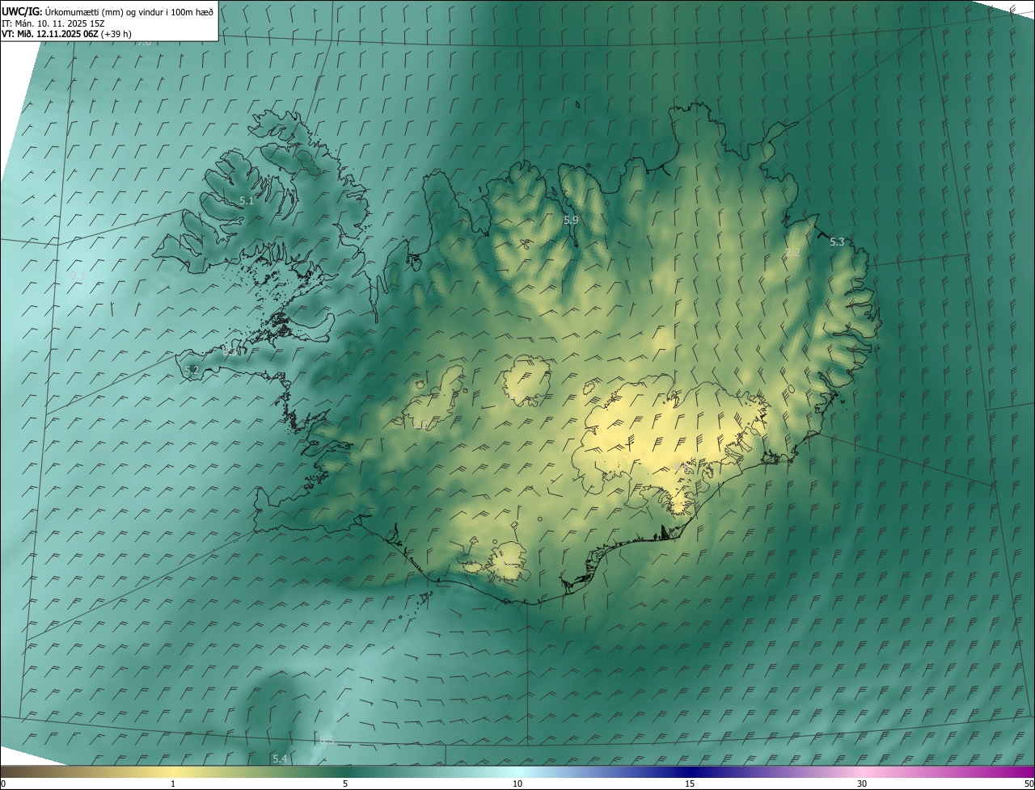Click the 5.4 value label near the bottom edge

coord(280,758)
